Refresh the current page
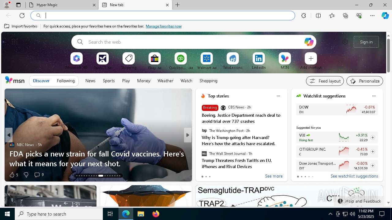The height and width of the screenshot is (220, 392). (22, 16)
